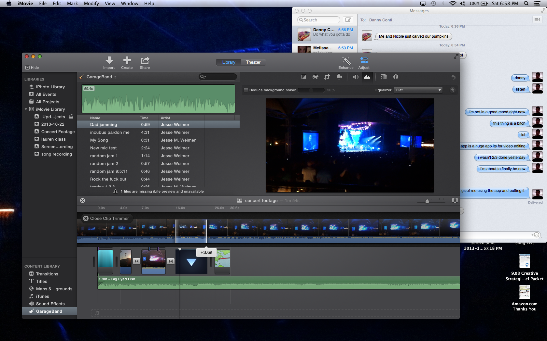Select iTunes in Content Library
Image resolution: width=547 pixels, height=341 pixels.
point(42,297)
